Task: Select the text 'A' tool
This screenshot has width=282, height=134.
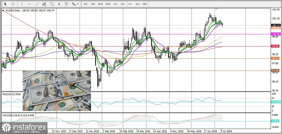Action: [x=59, y=4]
